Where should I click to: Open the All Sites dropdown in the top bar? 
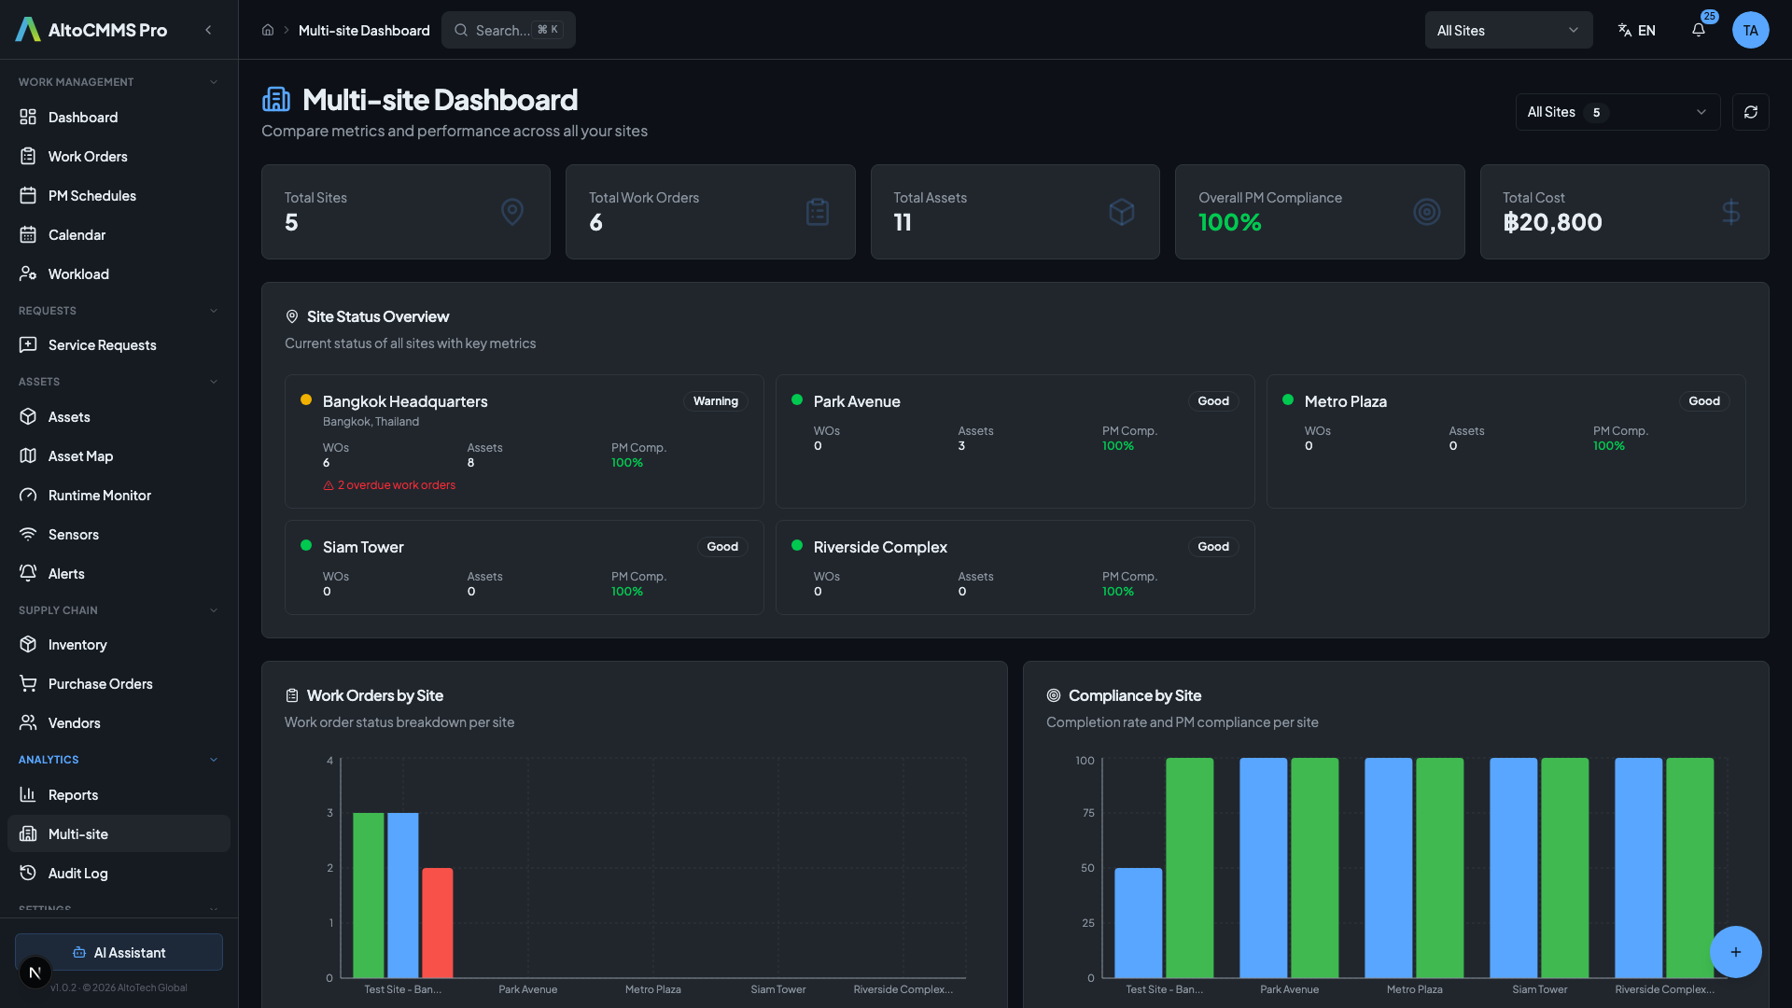click(1507, 30)
